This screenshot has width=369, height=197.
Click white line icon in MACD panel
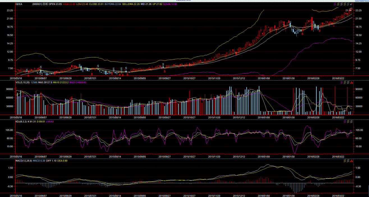pos(348,161)
